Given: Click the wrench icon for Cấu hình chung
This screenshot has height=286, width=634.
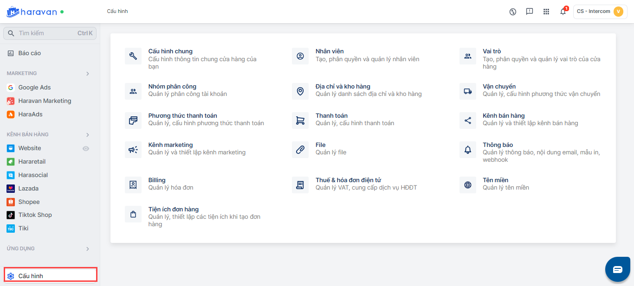Looking at the screenshot, I should (133, 56).
